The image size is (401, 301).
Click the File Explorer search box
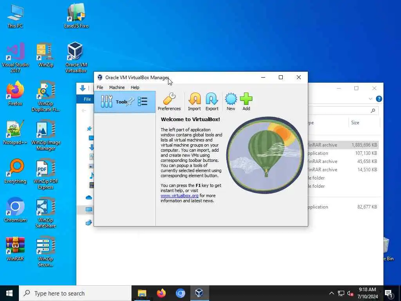[x=343, y=111]
